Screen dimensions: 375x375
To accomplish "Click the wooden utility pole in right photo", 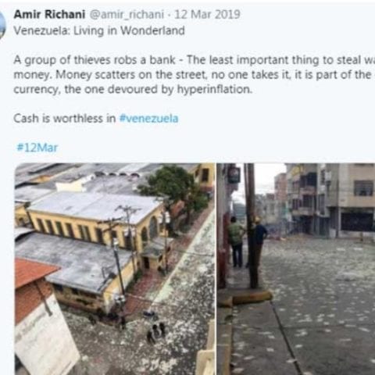I will (252, 225).
